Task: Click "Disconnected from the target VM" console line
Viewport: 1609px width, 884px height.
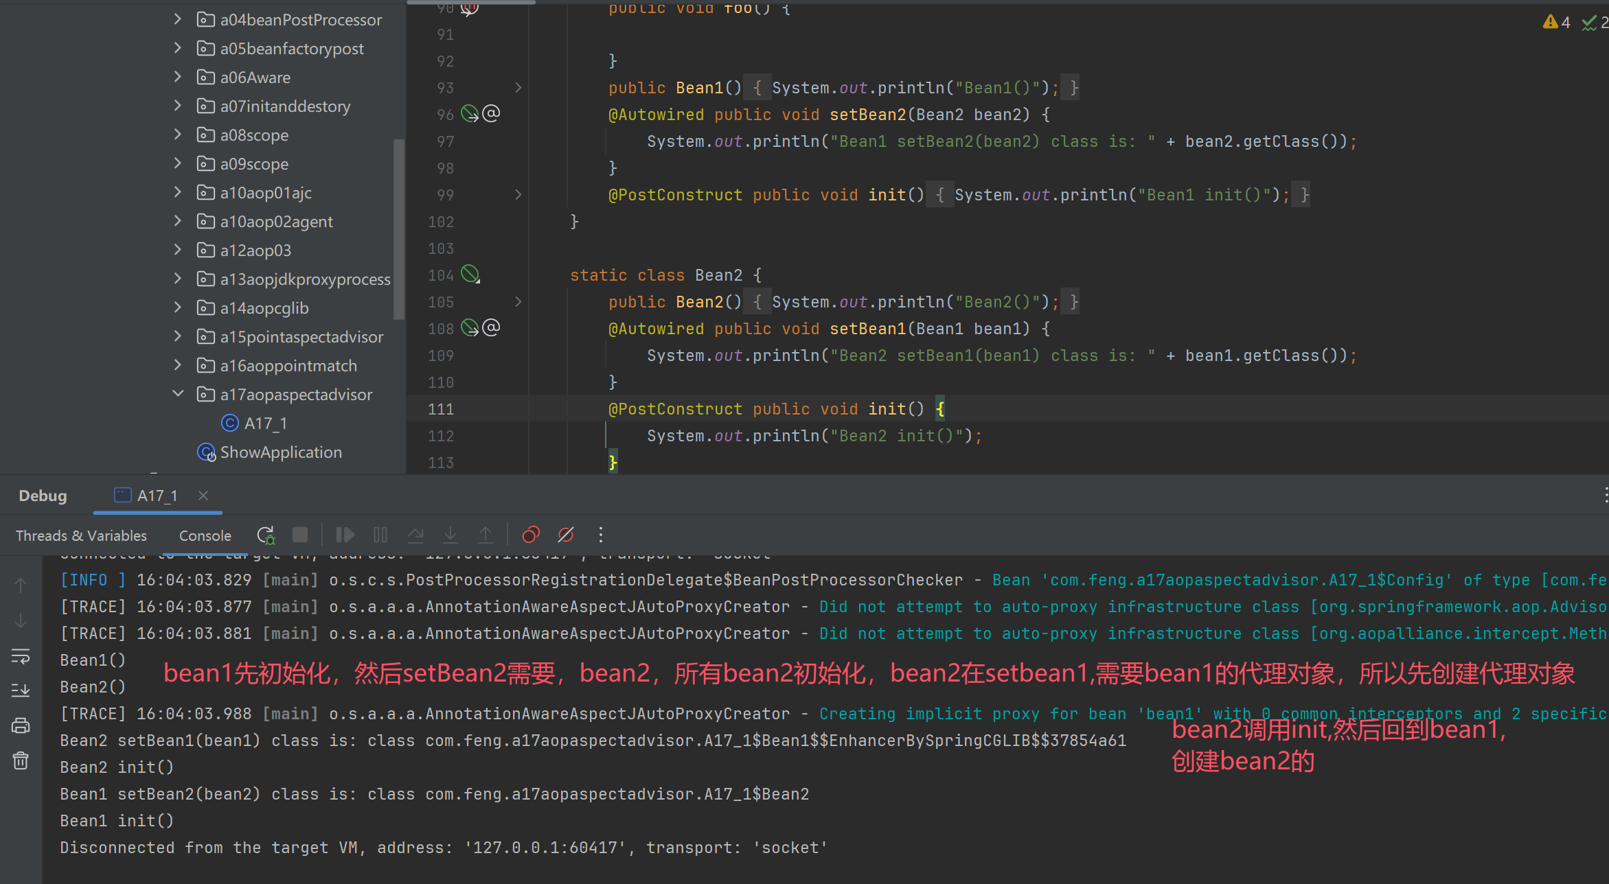Action: [x=444, y=848]
